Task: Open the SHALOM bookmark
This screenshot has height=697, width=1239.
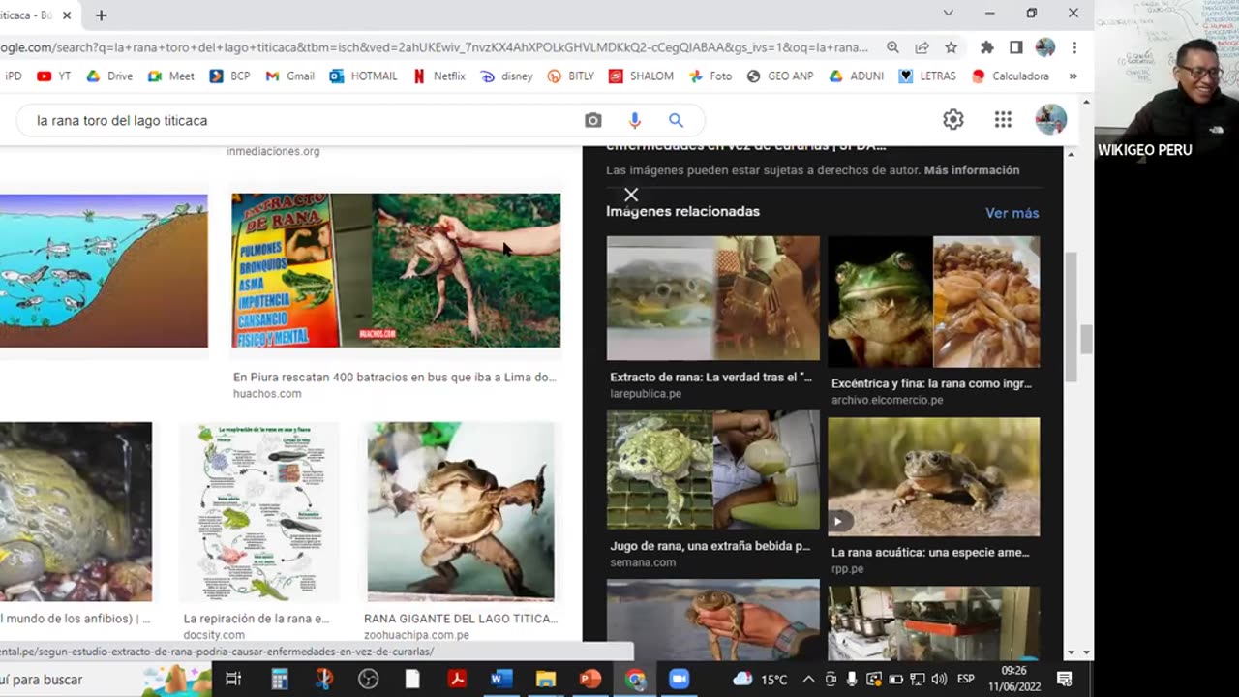Action: pyautogui.click(x=641, y=76)
